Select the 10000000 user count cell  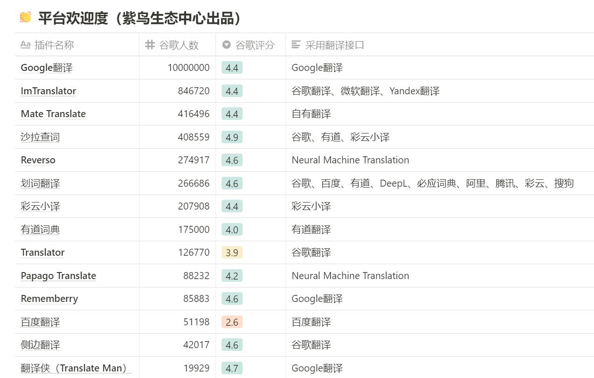pyautogui.click(x=189, y=68)
